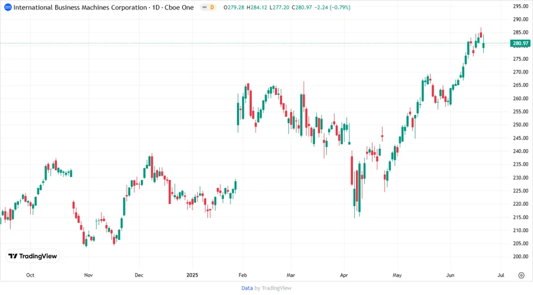Click the May label on the time axis
533x295 pixels.
pyautogui.click(x=397, y=275)
